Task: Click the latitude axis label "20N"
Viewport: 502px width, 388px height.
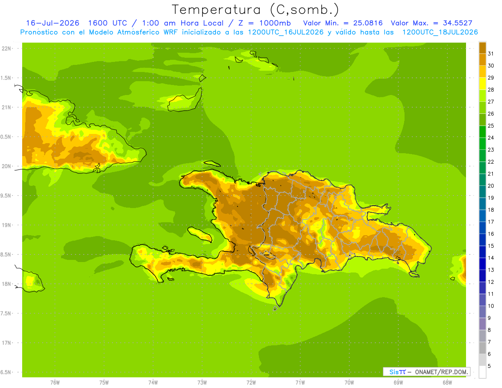Action: tap(6, 166)
